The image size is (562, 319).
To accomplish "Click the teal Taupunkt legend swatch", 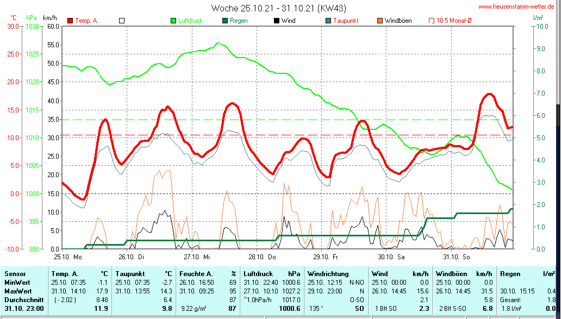I will (x=328, y=21).
